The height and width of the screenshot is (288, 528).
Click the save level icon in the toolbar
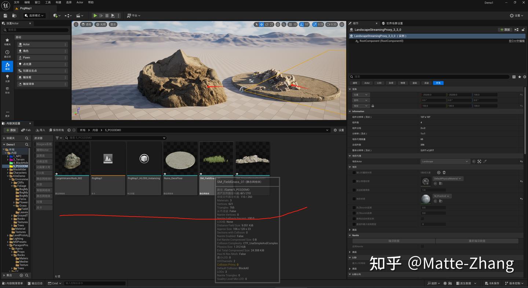5,16
